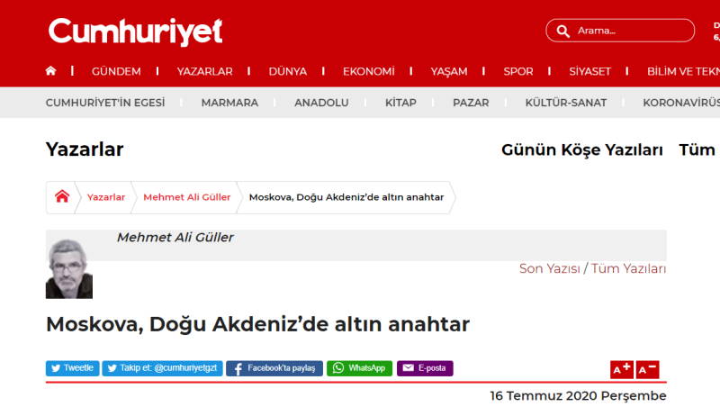Click the Cumhuriyet logo
This screenshot has height=407, width=720.
coord(135,32)
